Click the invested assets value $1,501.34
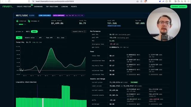The width and height of the screenshot is (191, 107). [114, 95]
